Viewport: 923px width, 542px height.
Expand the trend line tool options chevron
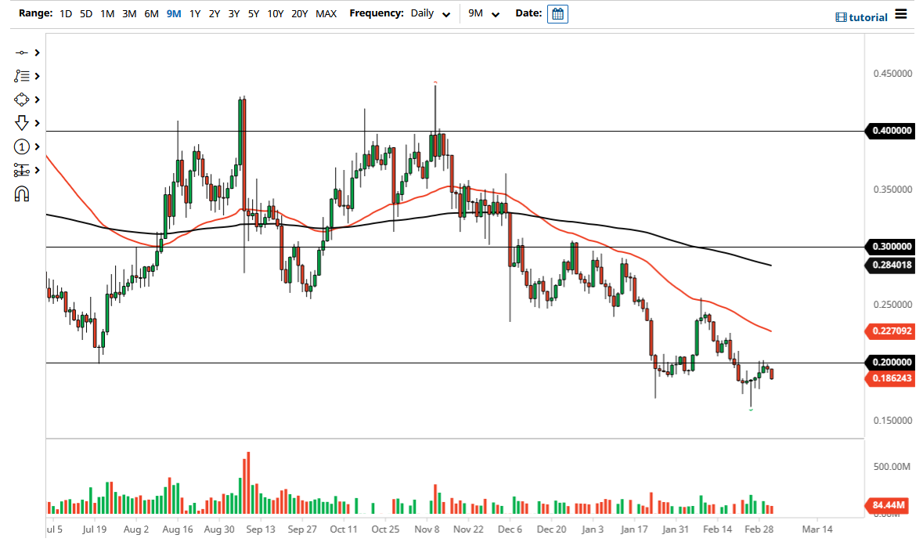[x=36, y=52]
